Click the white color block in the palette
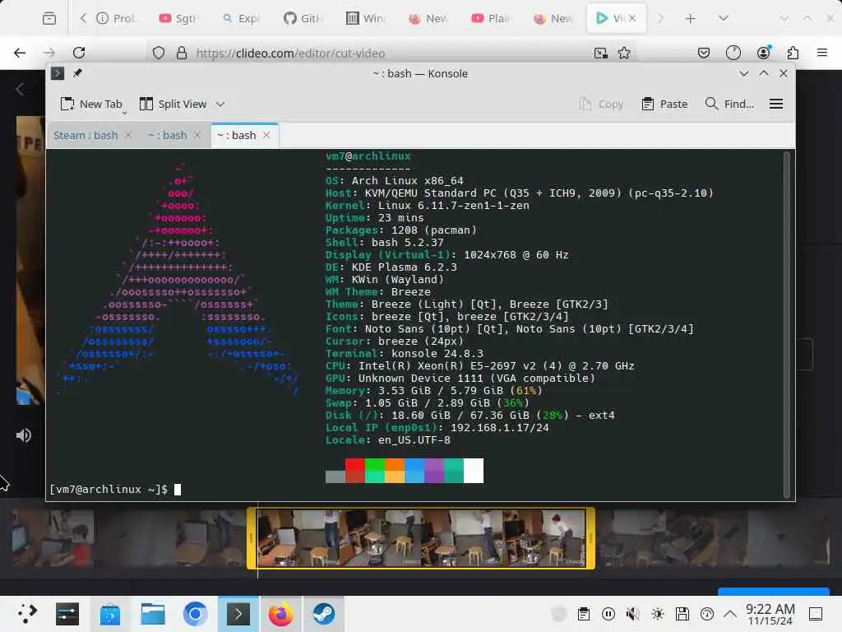The width and height of the screenshot is (842, 632). [x=474, y=471]
